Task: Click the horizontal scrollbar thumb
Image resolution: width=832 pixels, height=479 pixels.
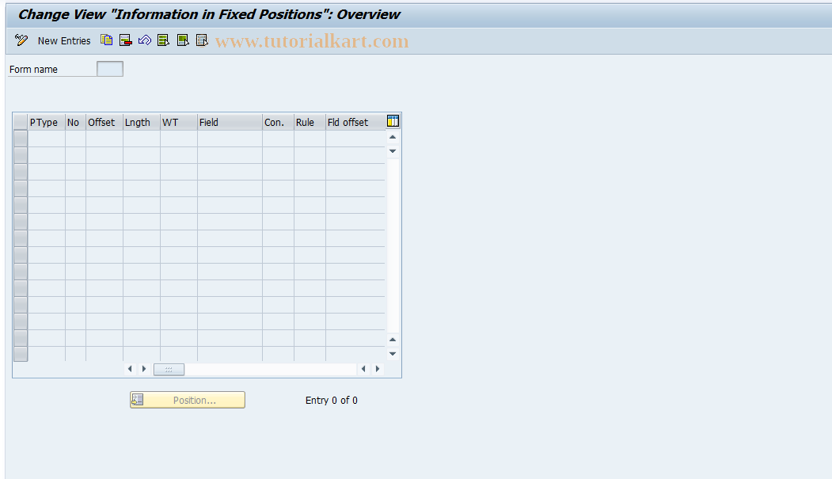Action: point(169,369)
